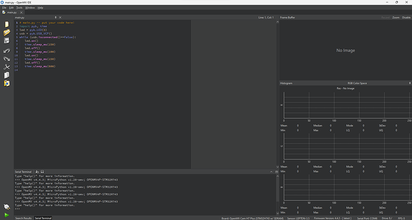Collapse the Serial Terminal pane with up chevron
This screenshot has height=220, width=412.
(x=271, y=172)
